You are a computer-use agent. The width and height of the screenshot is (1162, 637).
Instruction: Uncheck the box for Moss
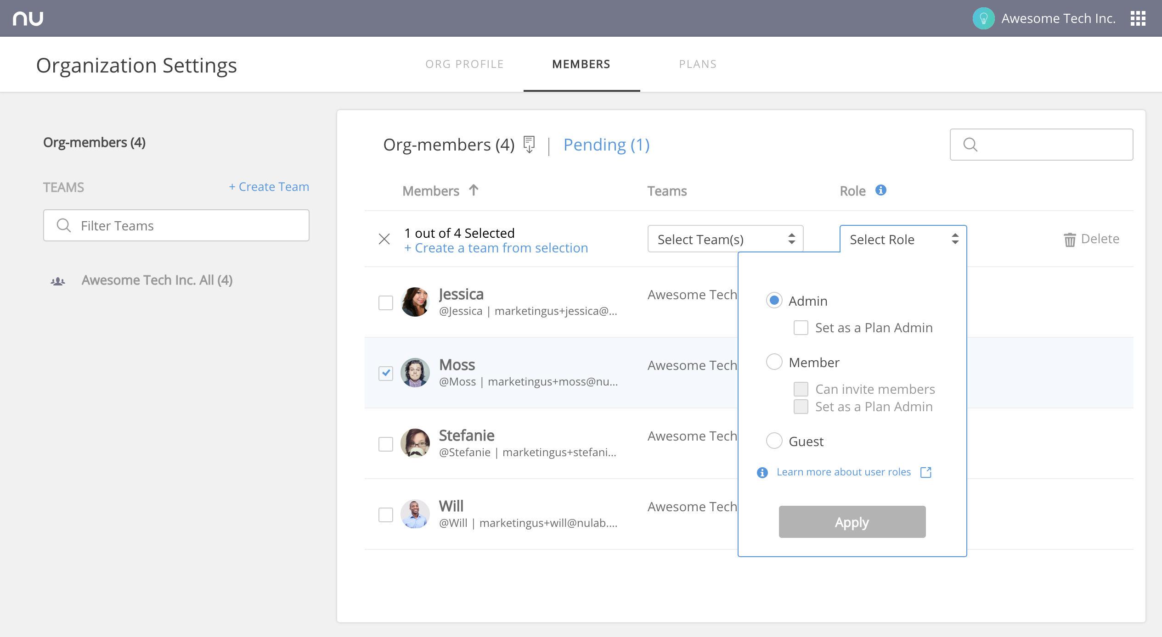[x=386, y=374]
